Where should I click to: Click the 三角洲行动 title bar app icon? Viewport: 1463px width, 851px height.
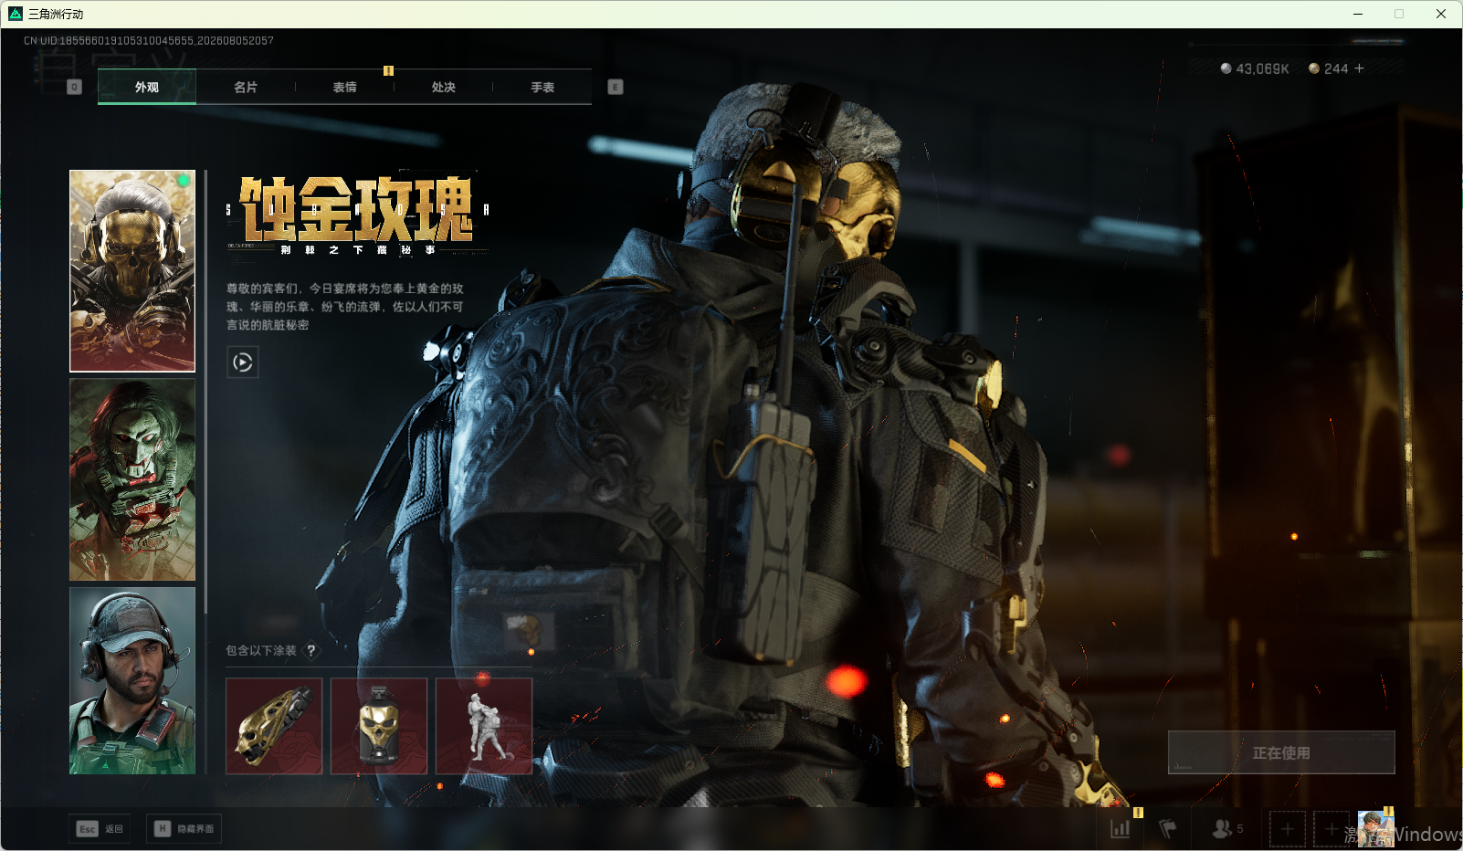point(16,14)
